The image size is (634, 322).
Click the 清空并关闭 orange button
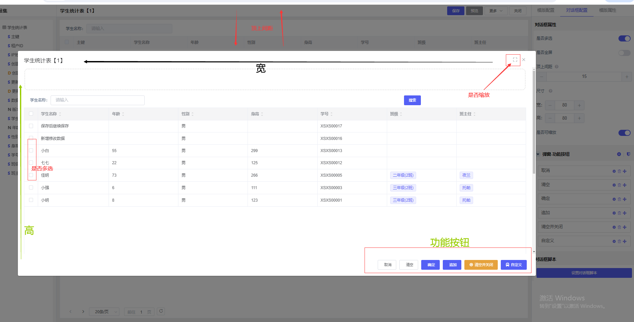click(x=481, y=265)
